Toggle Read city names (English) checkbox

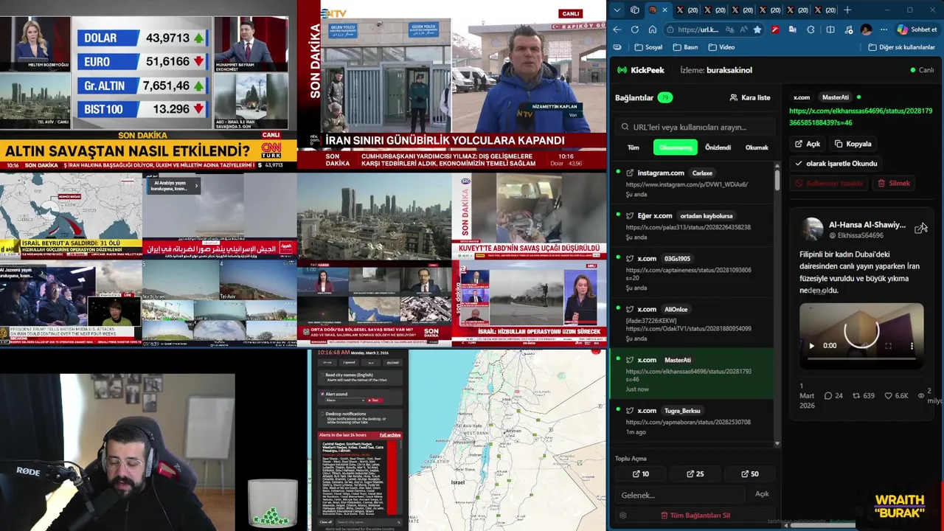(x=322, y=375)
